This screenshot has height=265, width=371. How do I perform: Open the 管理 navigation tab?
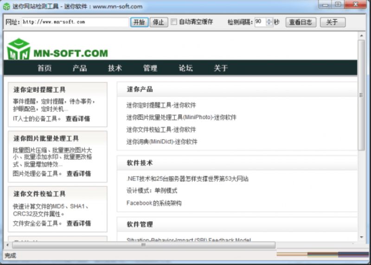pyautogui.click(x=150, y=68)
